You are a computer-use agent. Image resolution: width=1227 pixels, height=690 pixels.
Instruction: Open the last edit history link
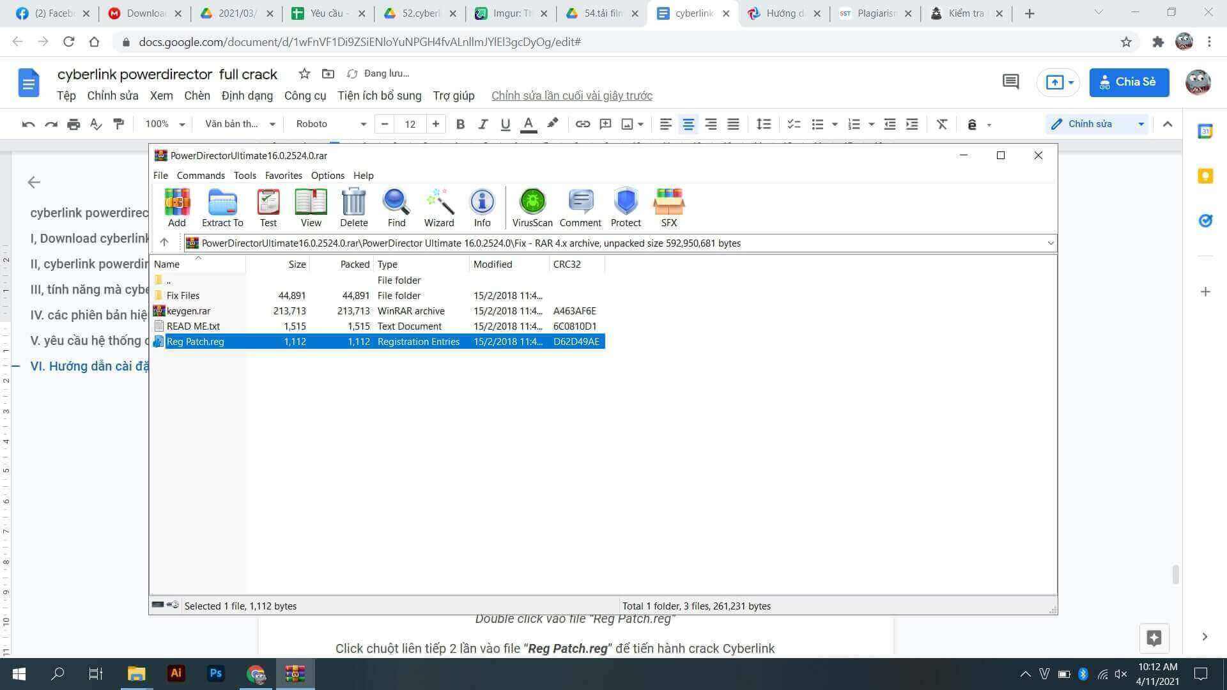click(572, 96)
